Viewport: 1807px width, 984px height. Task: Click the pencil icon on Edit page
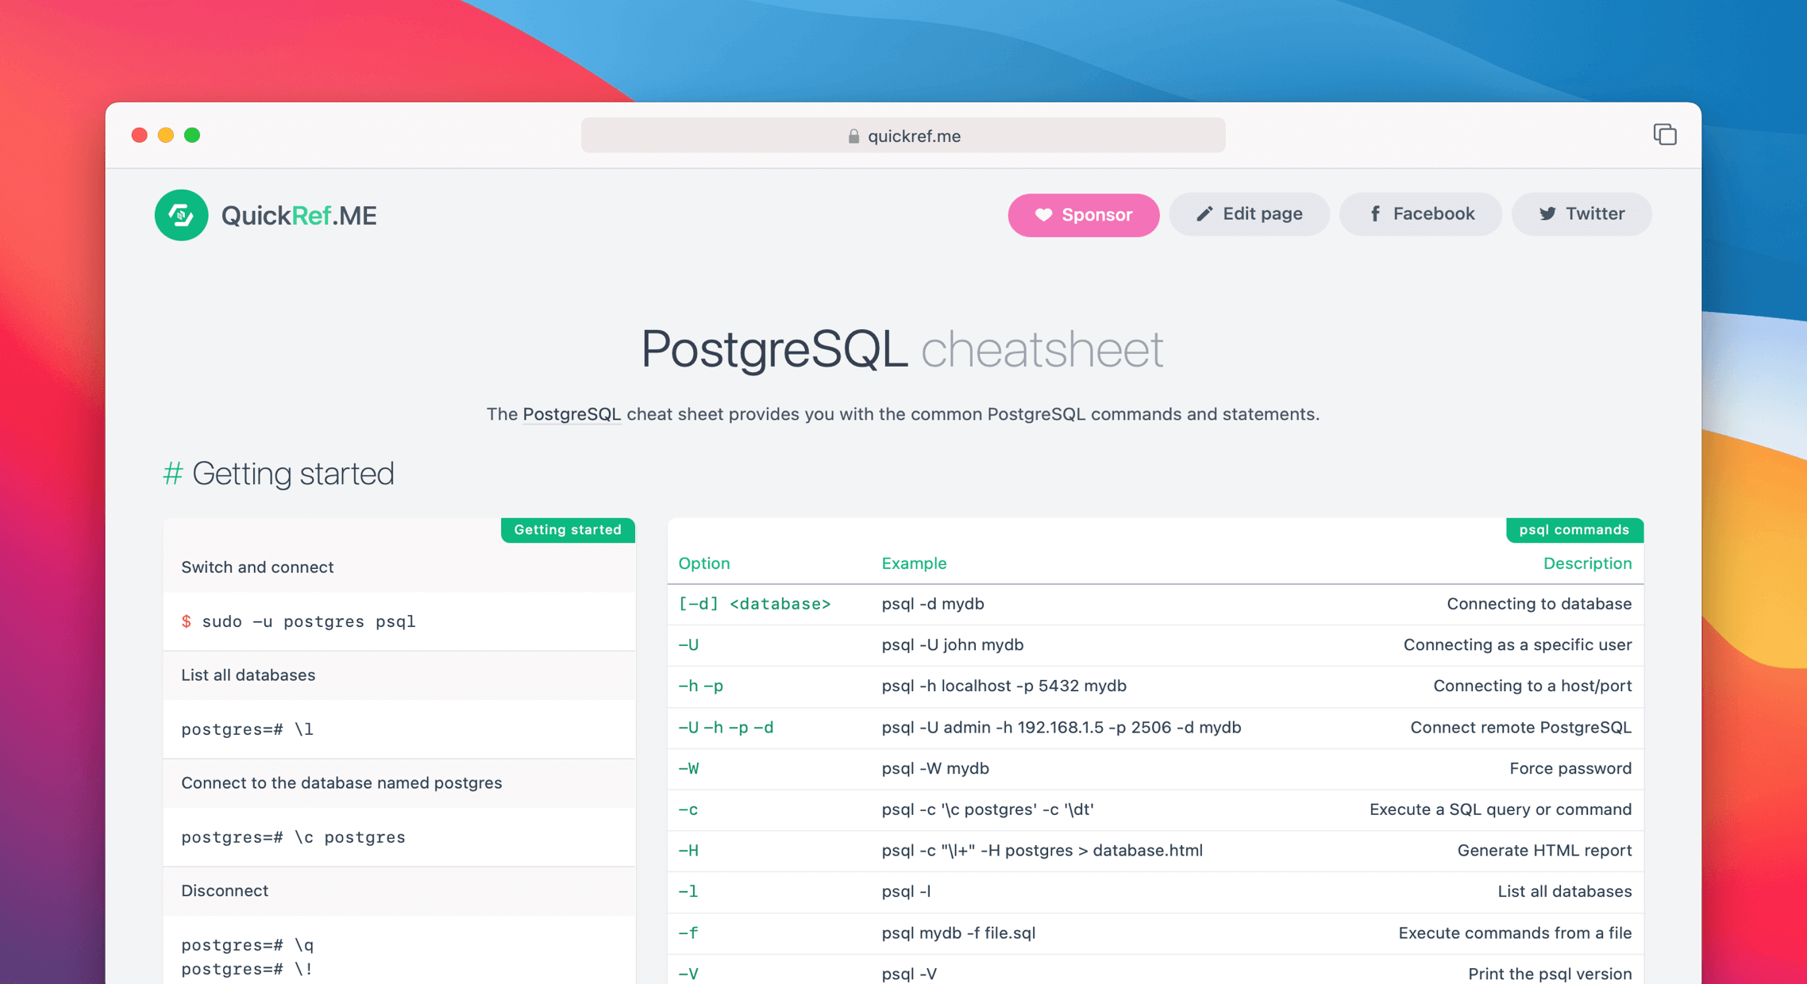(x=1204, y=213)
